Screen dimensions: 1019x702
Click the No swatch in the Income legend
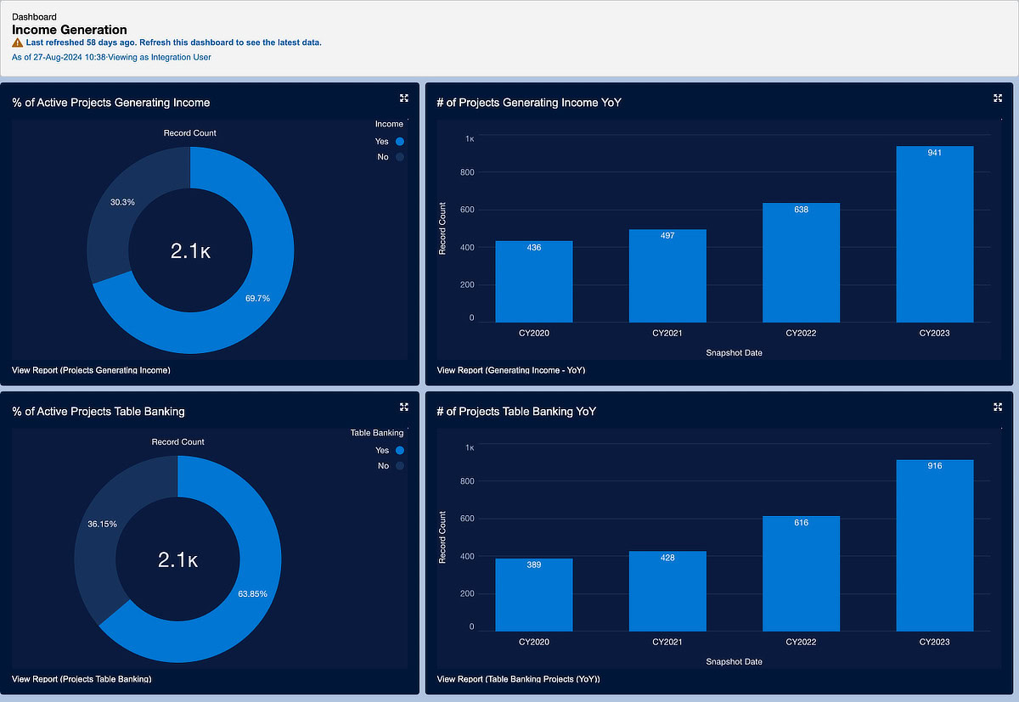pyautogui.click(x=399, y=157)
